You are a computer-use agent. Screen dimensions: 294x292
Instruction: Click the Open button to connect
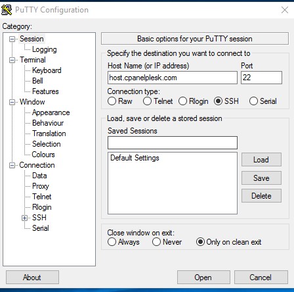pyautogui.click(x=203, y=278)
